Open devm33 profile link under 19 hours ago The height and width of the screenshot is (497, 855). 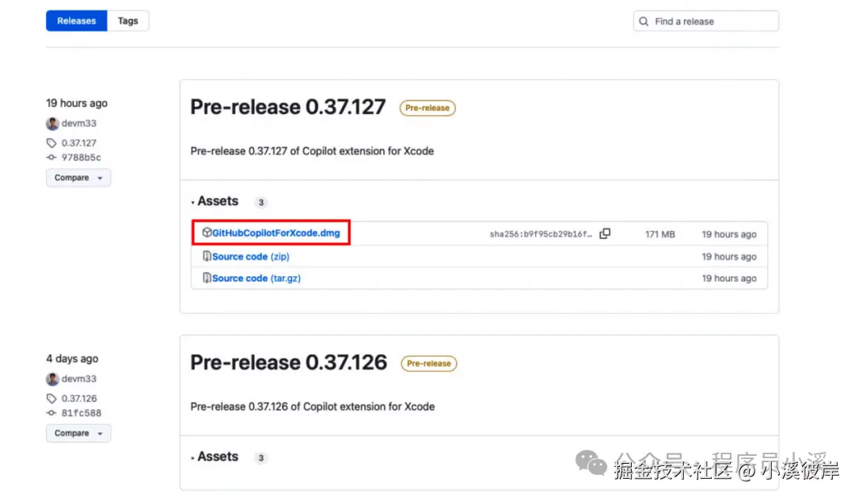click(79, 123)
